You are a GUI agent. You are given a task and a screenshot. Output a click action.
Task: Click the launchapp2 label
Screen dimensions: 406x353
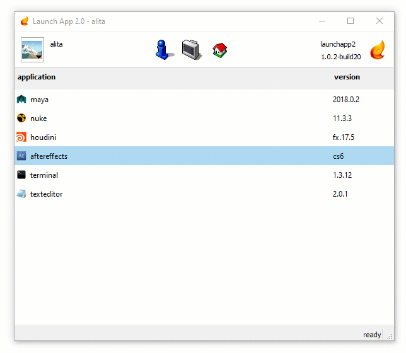click(338, 44)
